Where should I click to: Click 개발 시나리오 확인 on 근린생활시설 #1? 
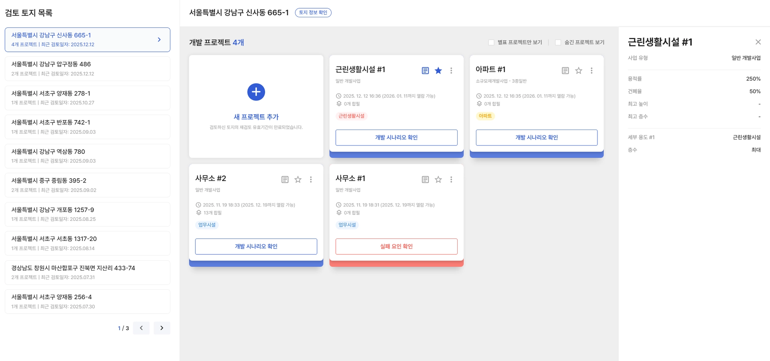coord(396,137)
